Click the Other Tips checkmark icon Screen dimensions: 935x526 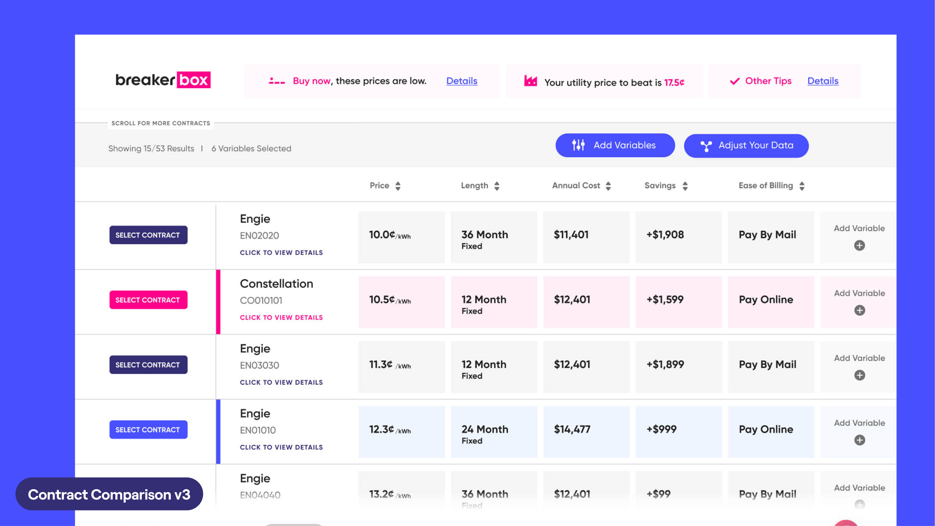click(x=735, y=81)
